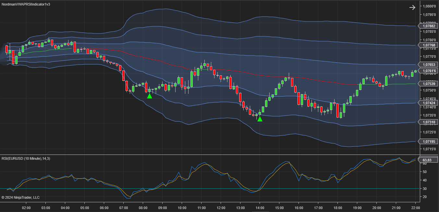439x212 pixels.
Task: Click the 1,07653 band price marker
Action: [428, 65]
